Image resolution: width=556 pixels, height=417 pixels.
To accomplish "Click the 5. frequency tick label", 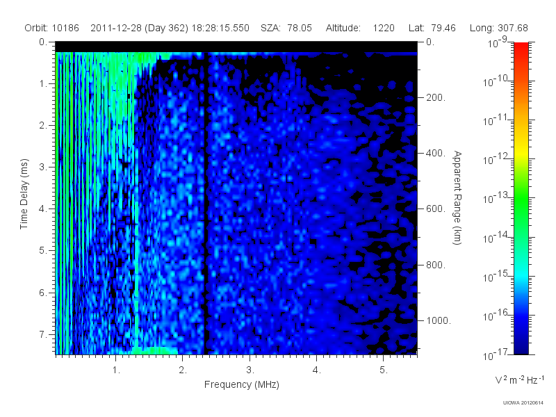I will [384, 370].
